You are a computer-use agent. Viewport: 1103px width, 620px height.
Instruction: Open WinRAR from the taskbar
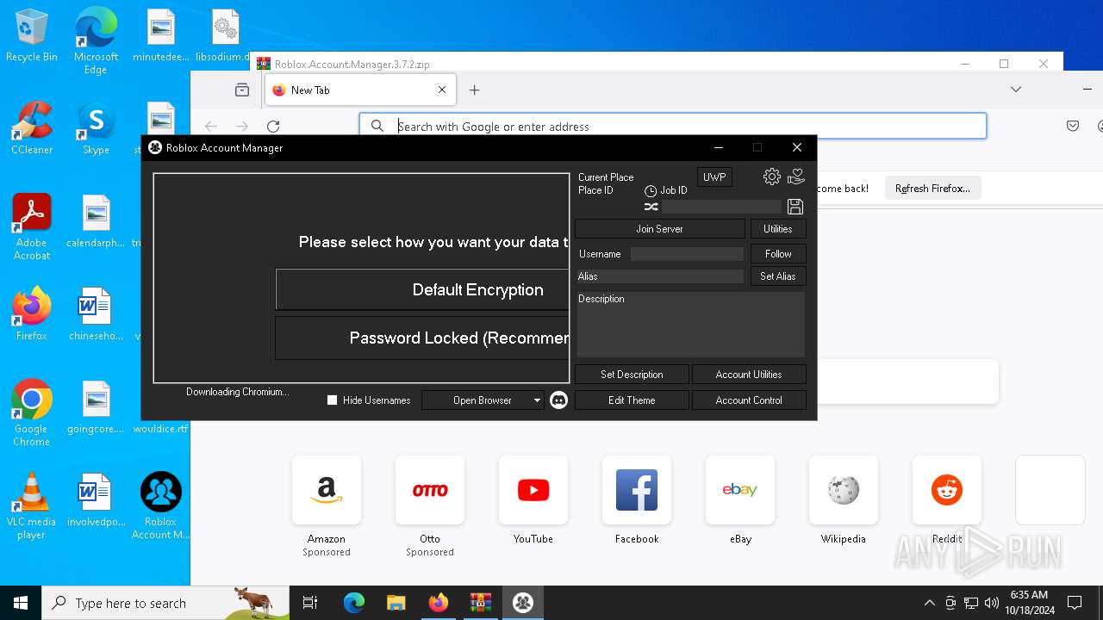[480, 603]
